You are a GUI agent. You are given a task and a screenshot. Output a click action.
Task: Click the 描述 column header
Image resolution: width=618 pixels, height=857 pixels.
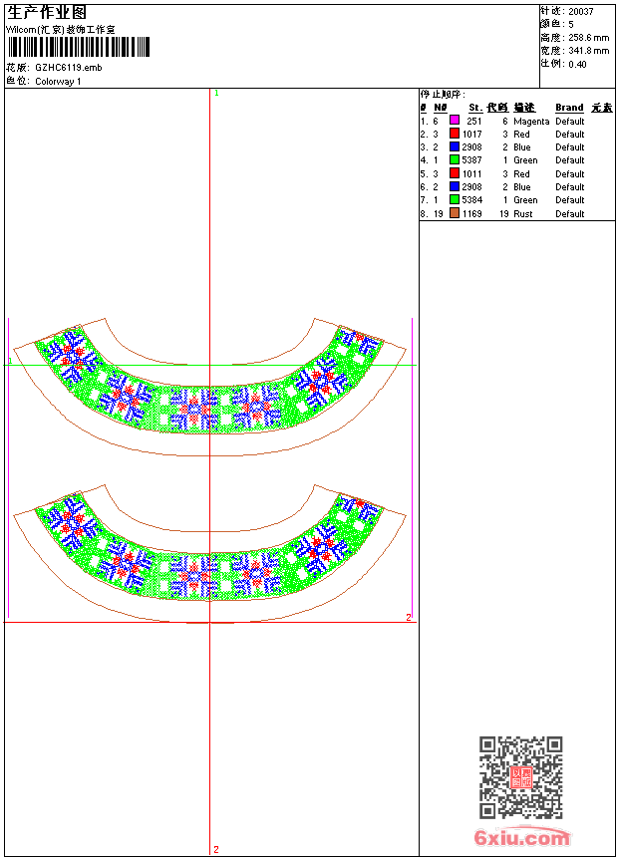(x=524, y=108)
